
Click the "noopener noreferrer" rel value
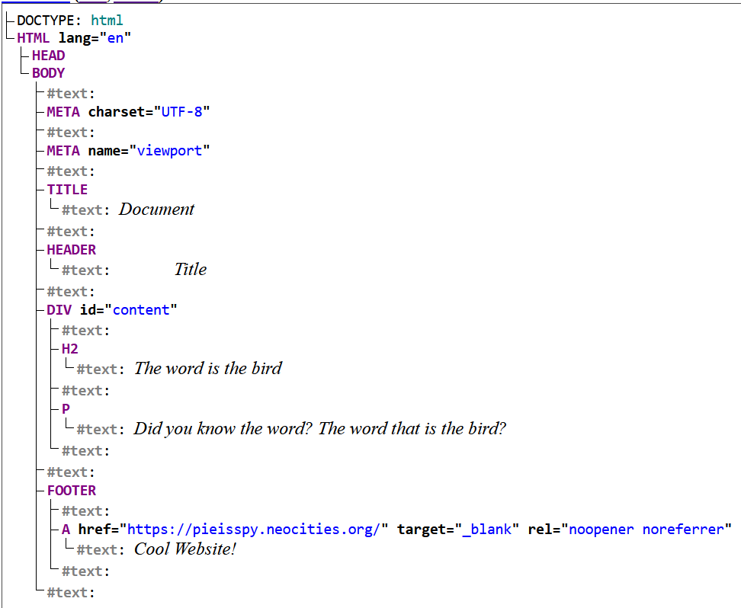point(650,530)
